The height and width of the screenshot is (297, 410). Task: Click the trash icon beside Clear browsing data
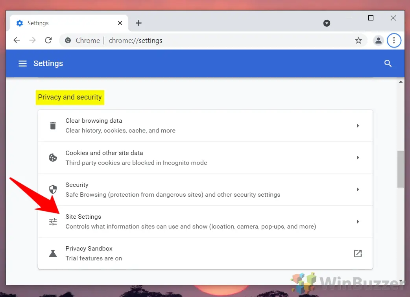click(x=53, y=125)
